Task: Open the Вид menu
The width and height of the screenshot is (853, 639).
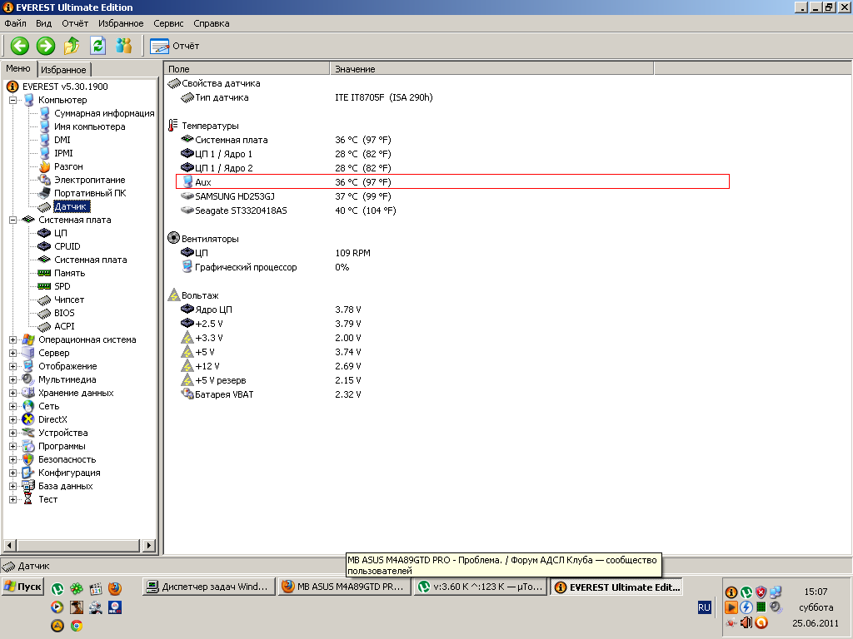Action: tap(43, 23)
